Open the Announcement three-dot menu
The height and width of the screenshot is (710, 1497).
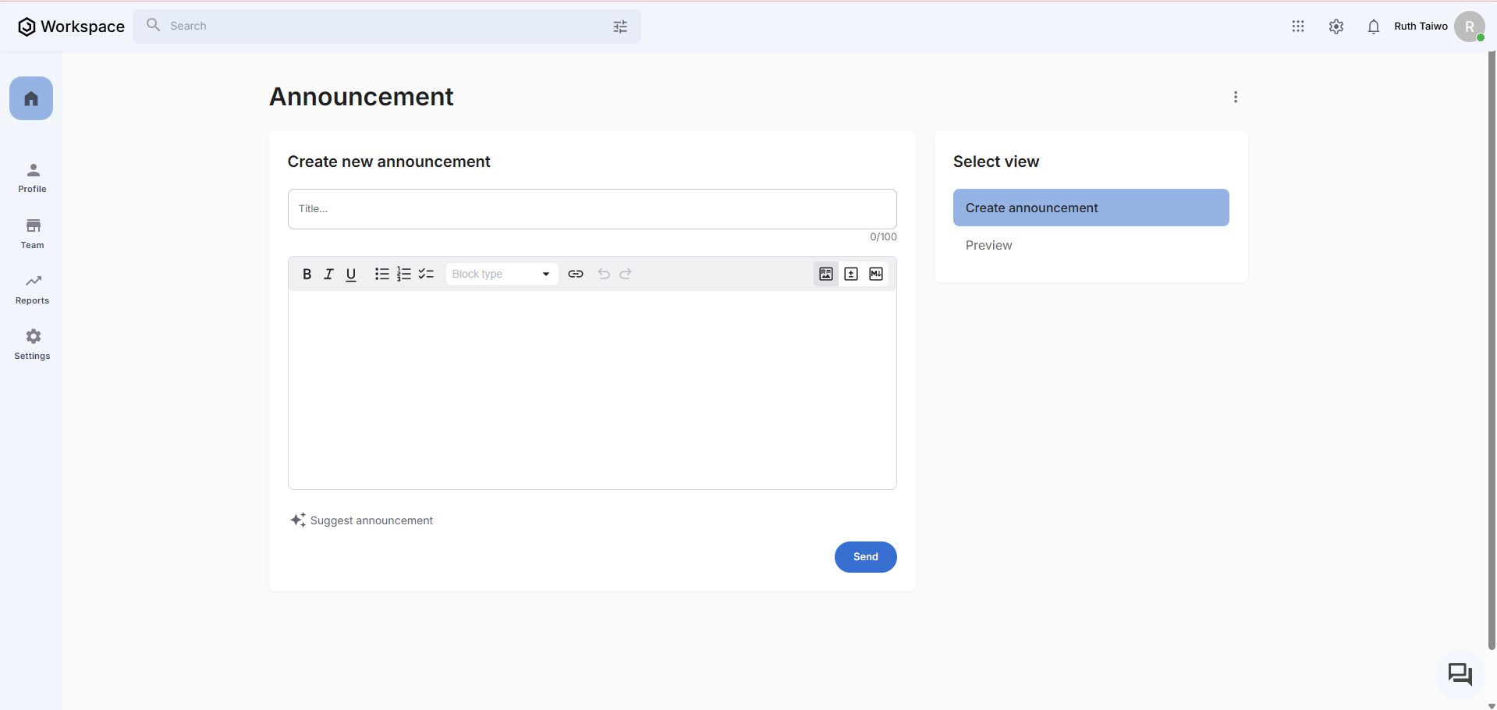(1236, 97)
